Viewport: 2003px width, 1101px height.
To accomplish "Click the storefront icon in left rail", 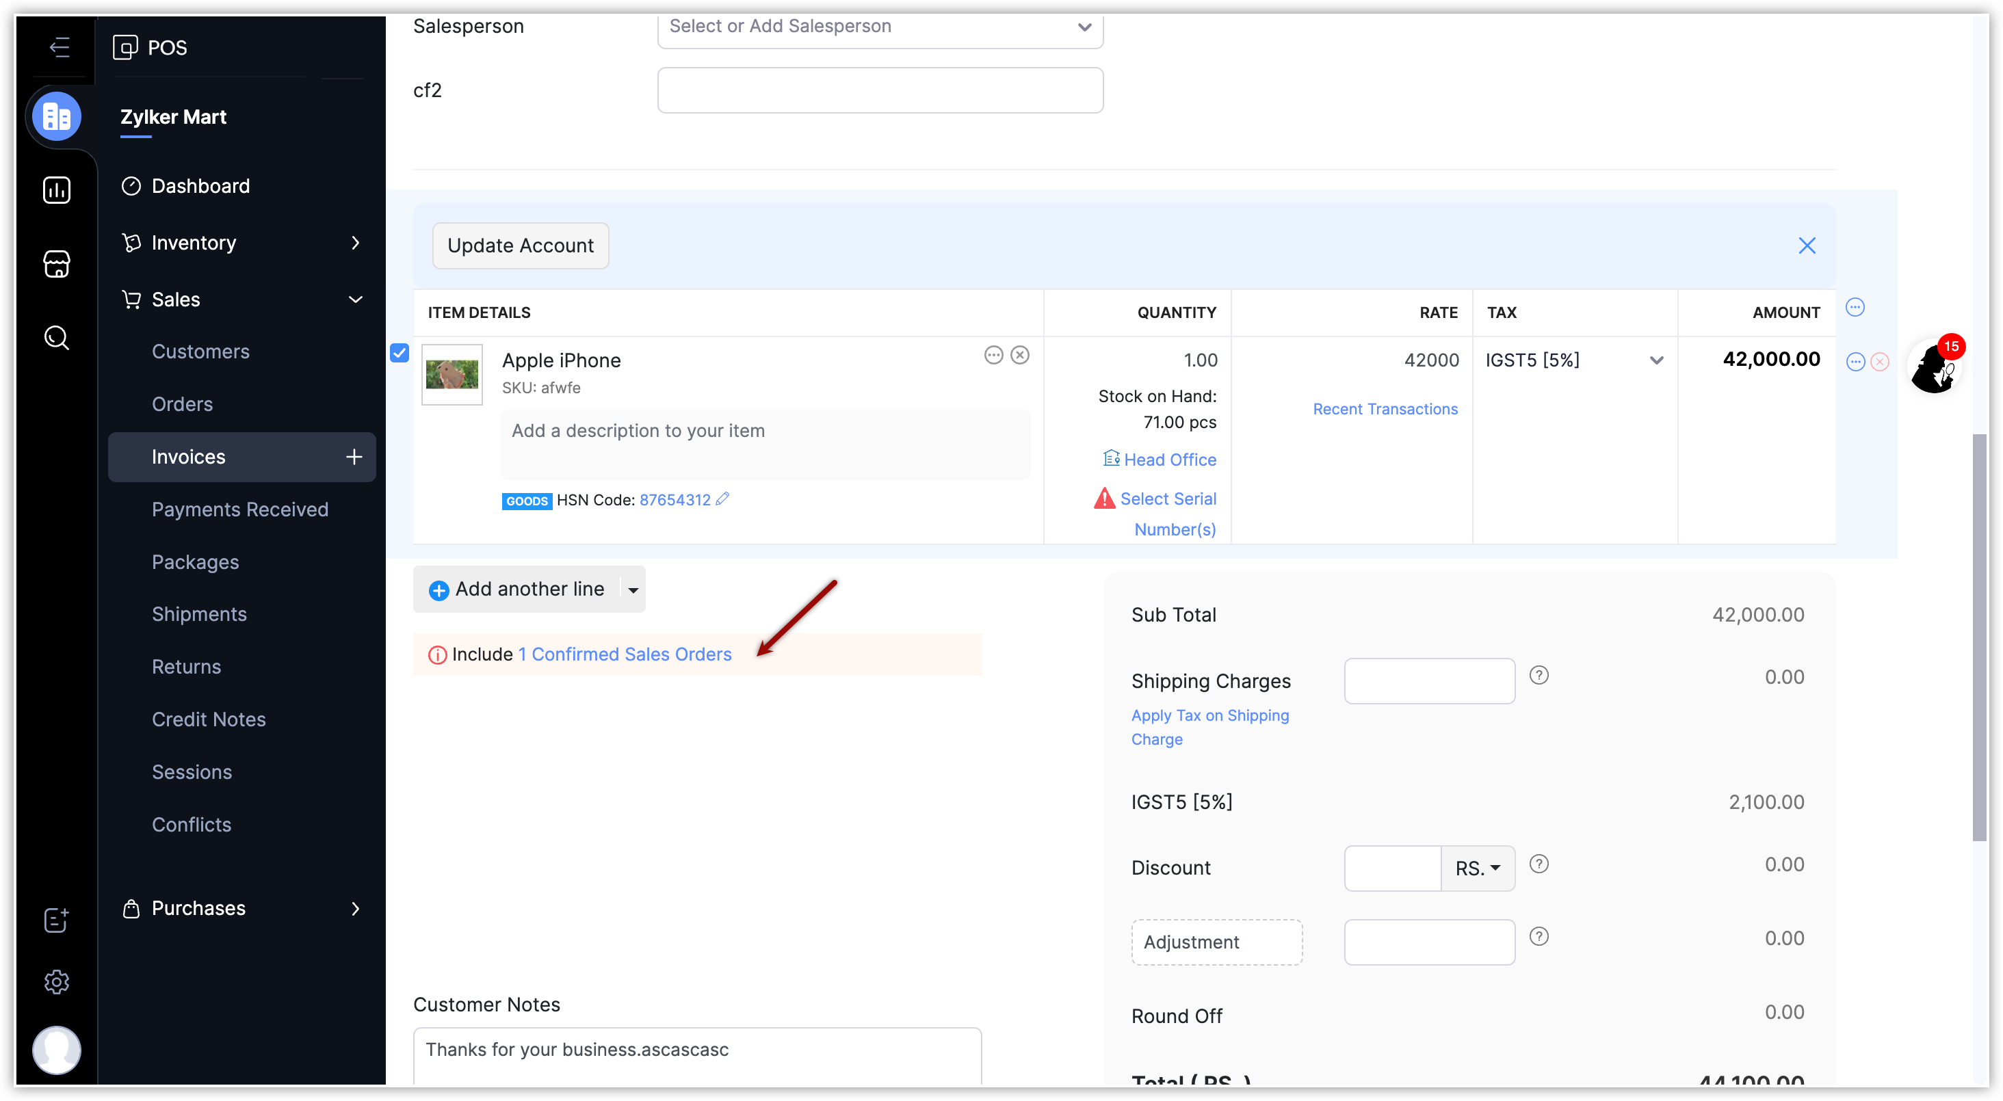I will [x=57, y=265].
